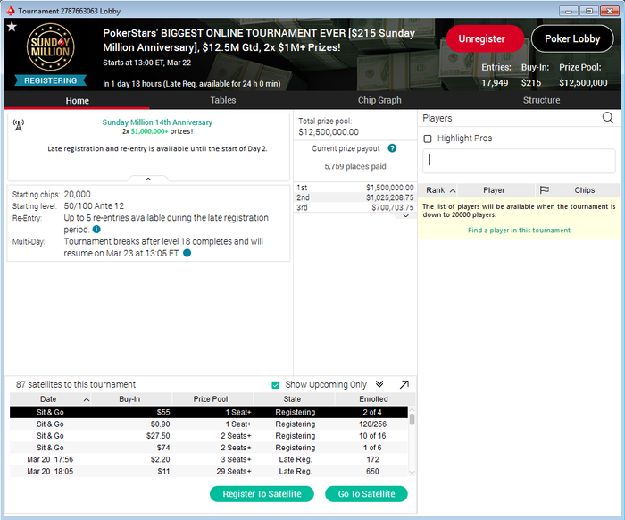The height and width of the screenshot is (520, 625).
Task: Click the Chips column header
Action: (x=585, y=190)
